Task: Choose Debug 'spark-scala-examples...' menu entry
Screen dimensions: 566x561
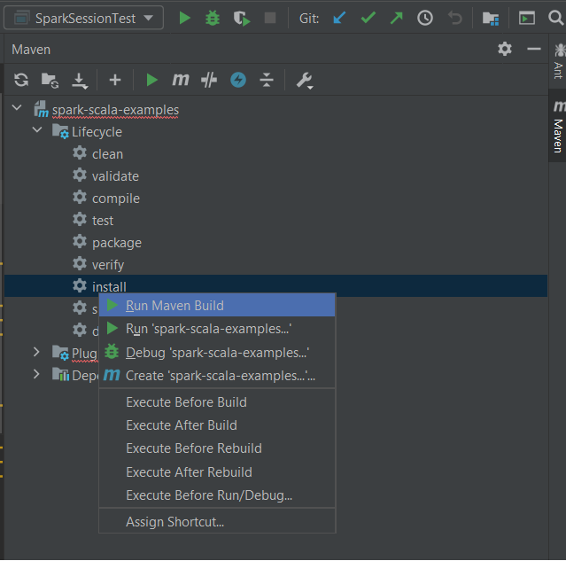Action: pyautogui.click(x=217, y=353)
